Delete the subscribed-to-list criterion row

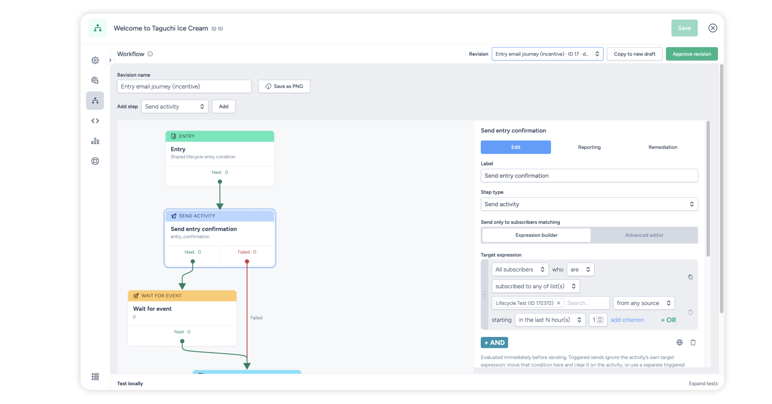click(691, 312)
